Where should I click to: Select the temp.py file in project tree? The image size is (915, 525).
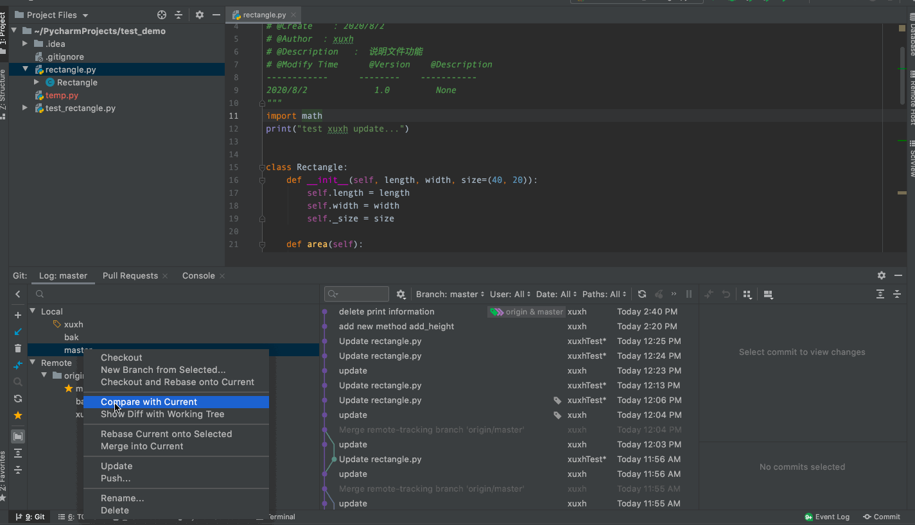coord(61,95)
